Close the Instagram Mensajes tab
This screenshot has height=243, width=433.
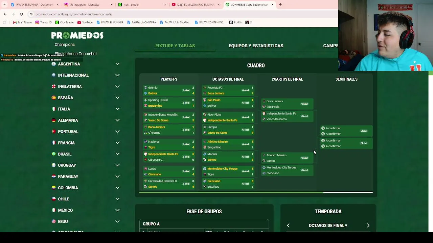(112, 5)
